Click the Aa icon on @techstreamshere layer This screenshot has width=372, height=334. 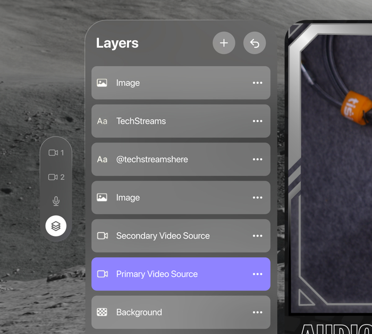coord(102,159)
